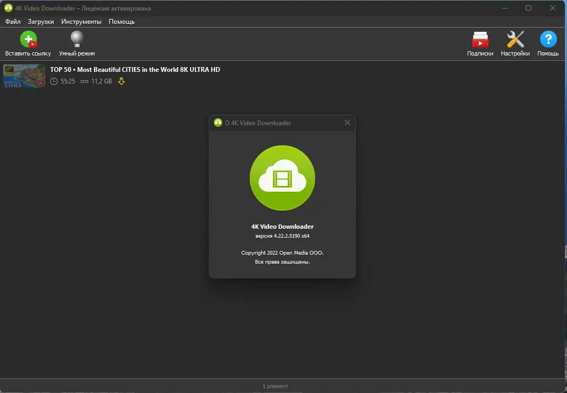Start download with the yellow arrow icon
The width and height of the screenshot is (567, 393).
(121, 81)
